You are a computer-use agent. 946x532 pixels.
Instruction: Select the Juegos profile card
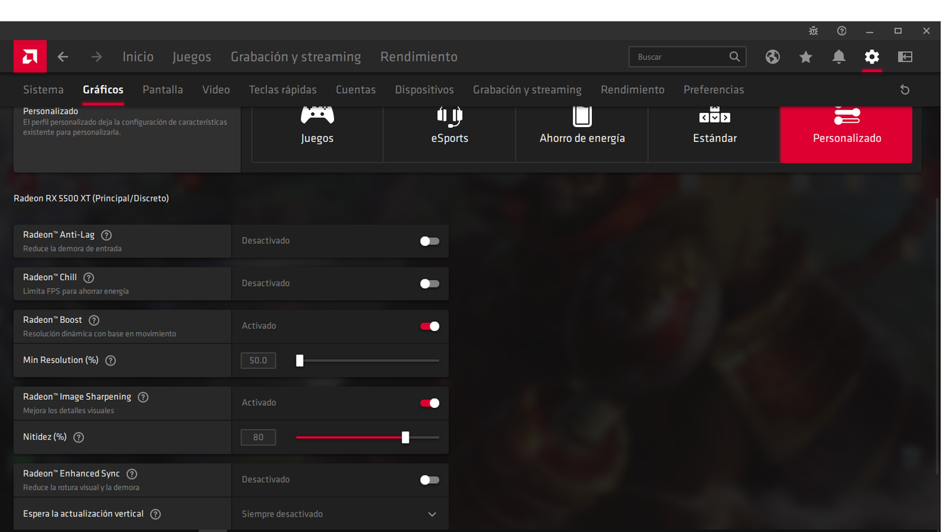(317, 134)
